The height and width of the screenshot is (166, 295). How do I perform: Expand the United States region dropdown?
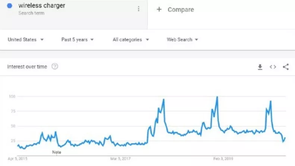26,39
